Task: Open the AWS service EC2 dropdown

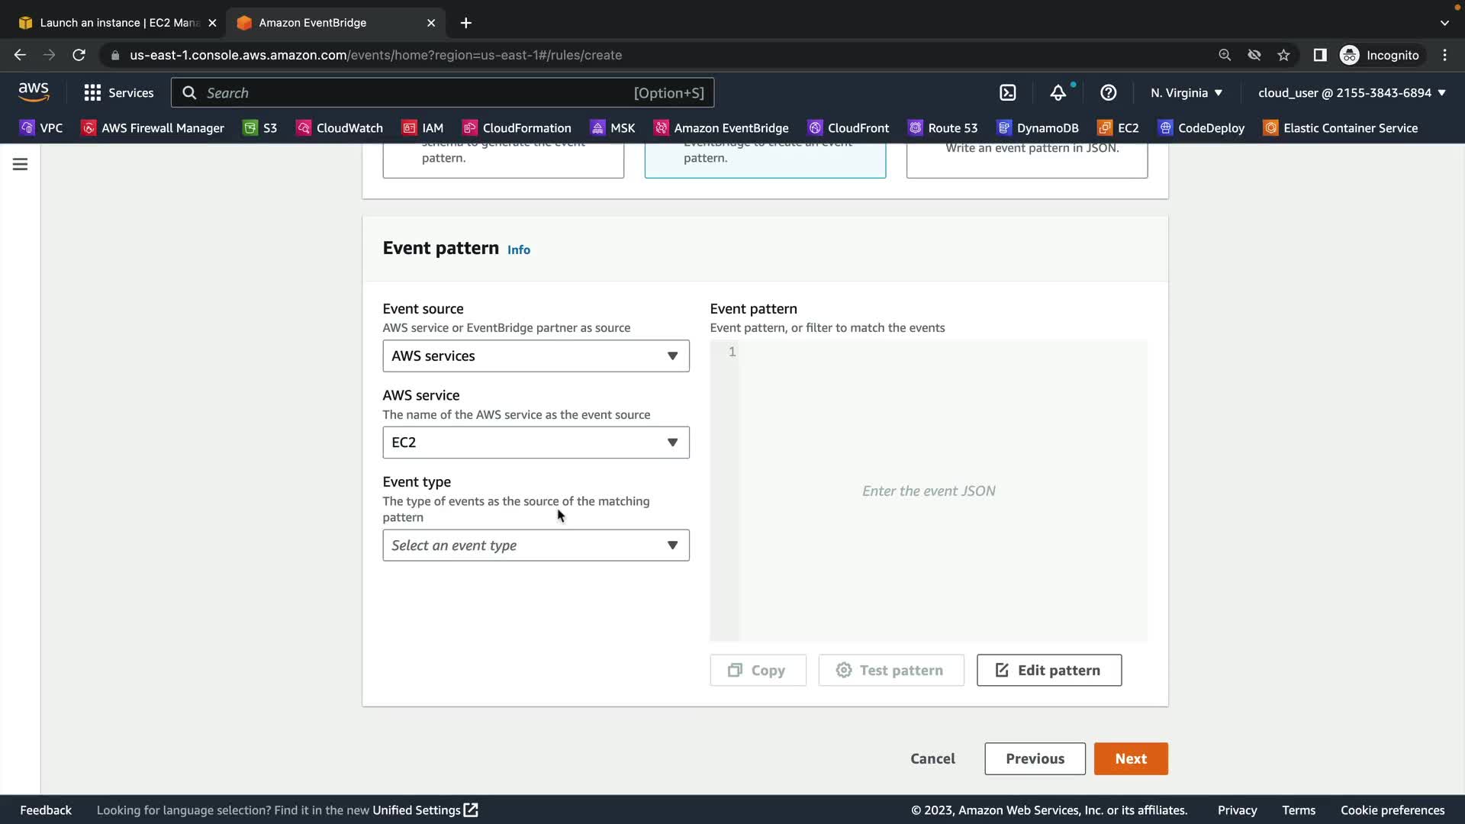Action: (536, 443)
